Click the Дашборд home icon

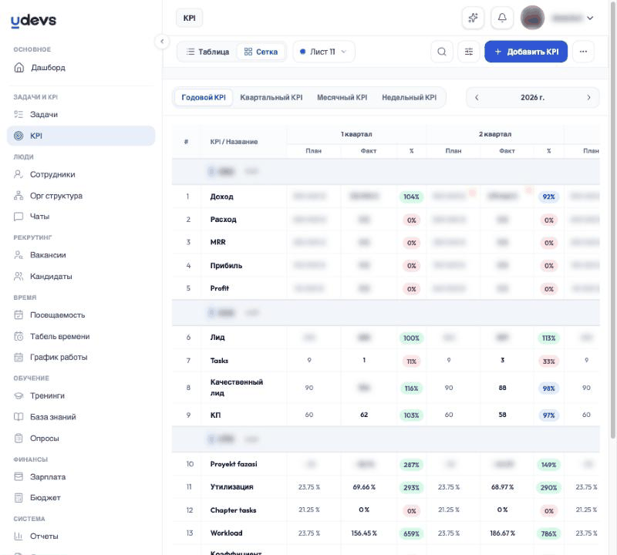point(19,68)
